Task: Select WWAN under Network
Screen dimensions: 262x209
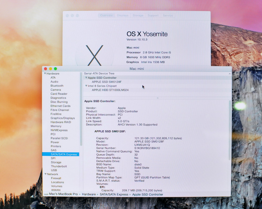Action: tap(56, 190)
